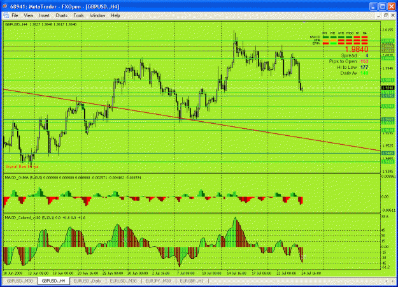Click the '13 Jun 08:00' time axis label
Screen dimensions: 398x287
click(38, 273)
